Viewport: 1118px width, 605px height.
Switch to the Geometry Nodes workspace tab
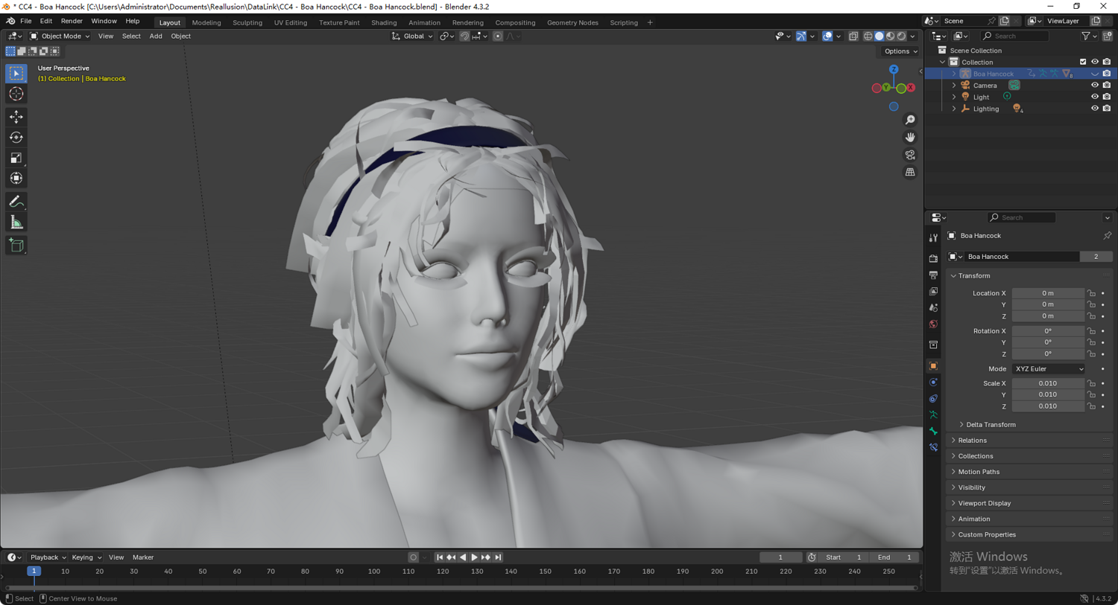pos(572,22)
